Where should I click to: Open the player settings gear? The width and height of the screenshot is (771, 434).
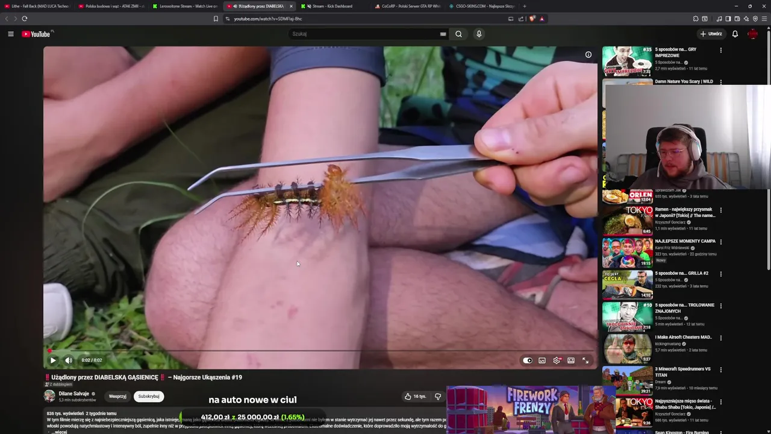tap(557, 360)
